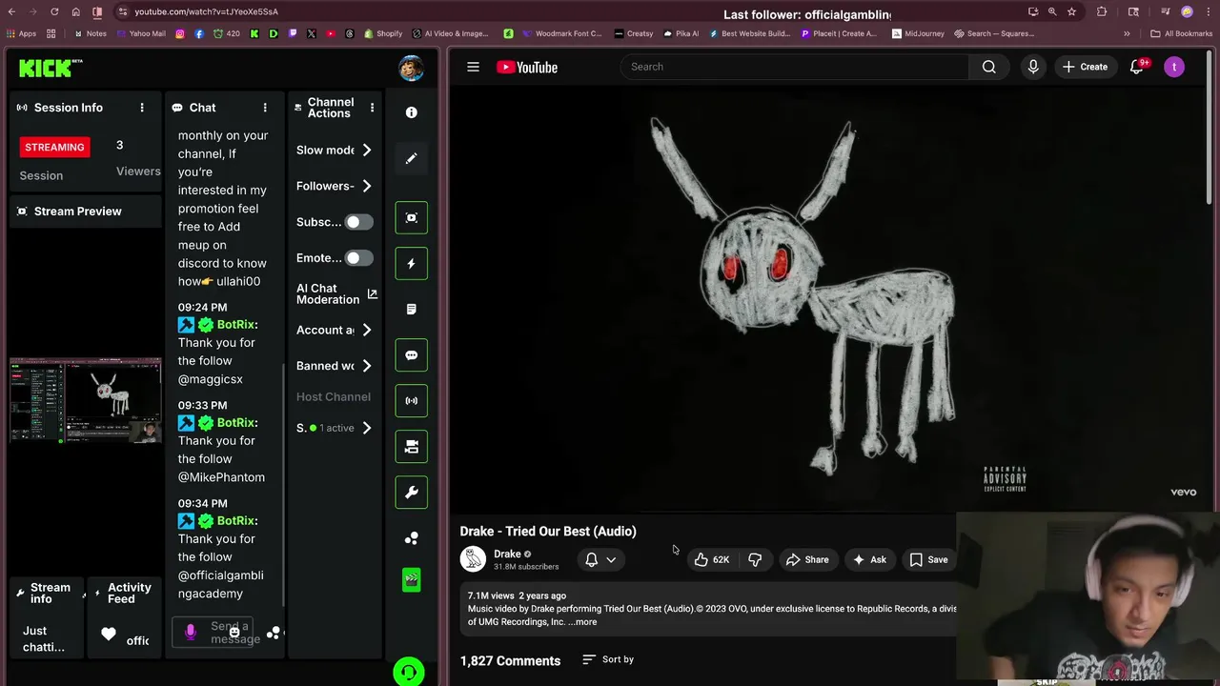Viewport: 1220px width, 686px height.
Task: Click the layout panel icon above the wrench
Action: pyautogui.click(x=412, y=446)
